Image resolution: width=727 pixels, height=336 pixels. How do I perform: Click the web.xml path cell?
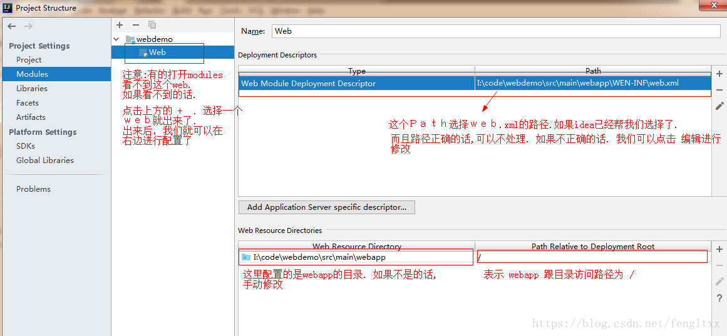pos(593,83)
